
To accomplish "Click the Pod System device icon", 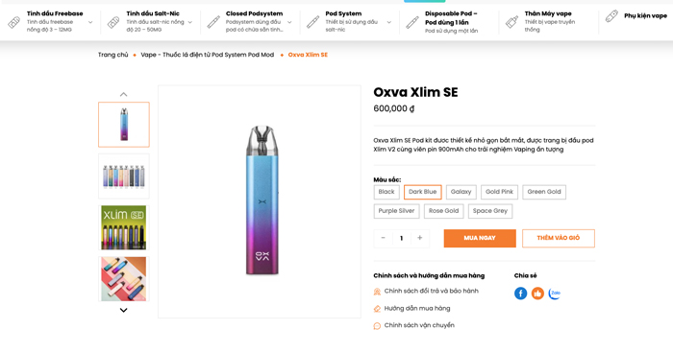I will click(x=312, y=22).
